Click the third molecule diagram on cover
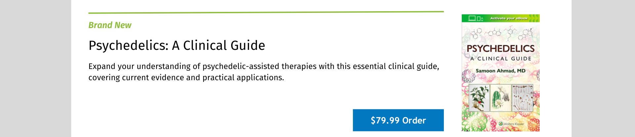Viewport: 635px width, 137px height. [510, 32]
